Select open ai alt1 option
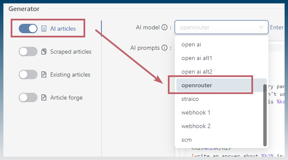 pyautogui.click(x=222, y=58)
